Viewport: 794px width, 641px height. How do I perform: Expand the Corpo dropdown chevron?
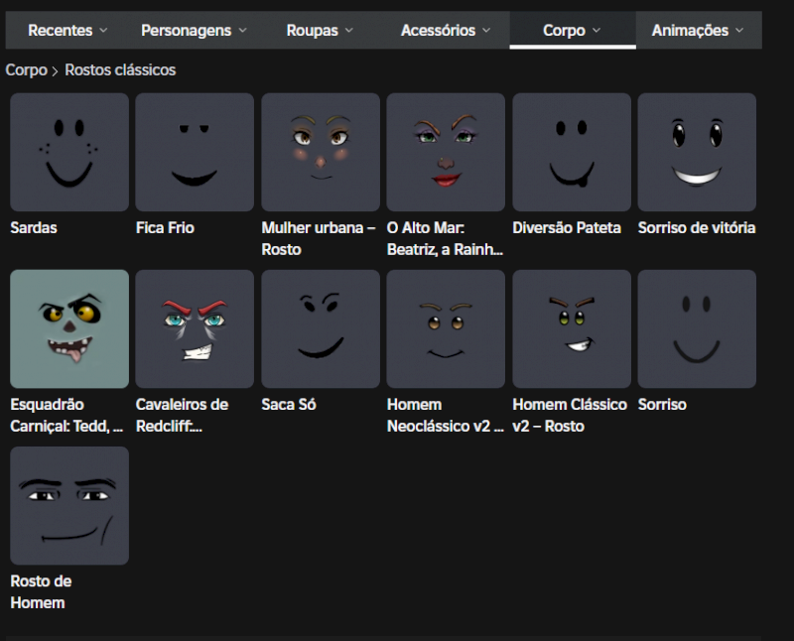click(x=596, y=31)
